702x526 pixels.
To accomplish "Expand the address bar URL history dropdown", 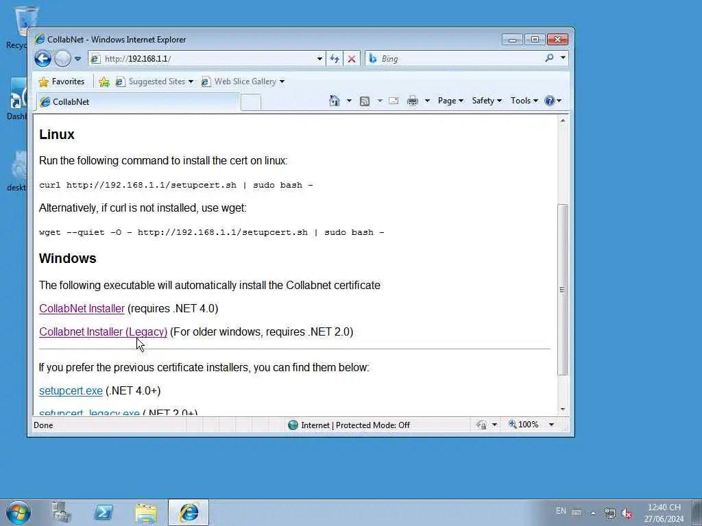I will point(319,59).
